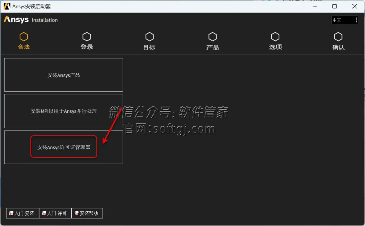Viewport: 365px width, 226px height.
Task: Click the three-dot menu beside 中文
Action: [356, 20]
